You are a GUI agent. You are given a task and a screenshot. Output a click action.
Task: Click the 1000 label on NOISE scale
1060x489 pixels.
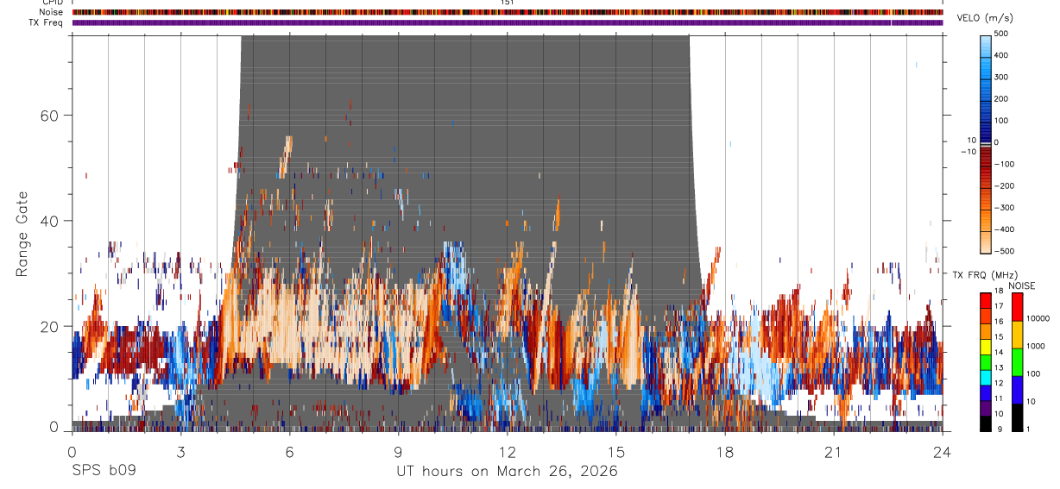click(1035, 346)
